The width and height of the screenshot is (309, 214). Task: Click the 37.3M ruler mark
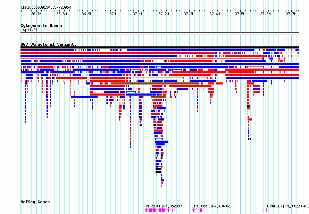(x=189, y=14)
